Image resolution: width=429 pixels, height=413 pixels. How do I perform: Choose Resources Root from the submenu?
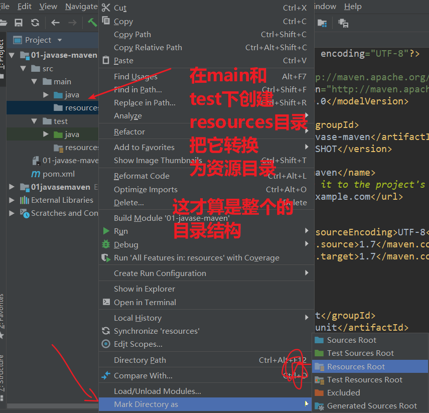click(356, 366)
